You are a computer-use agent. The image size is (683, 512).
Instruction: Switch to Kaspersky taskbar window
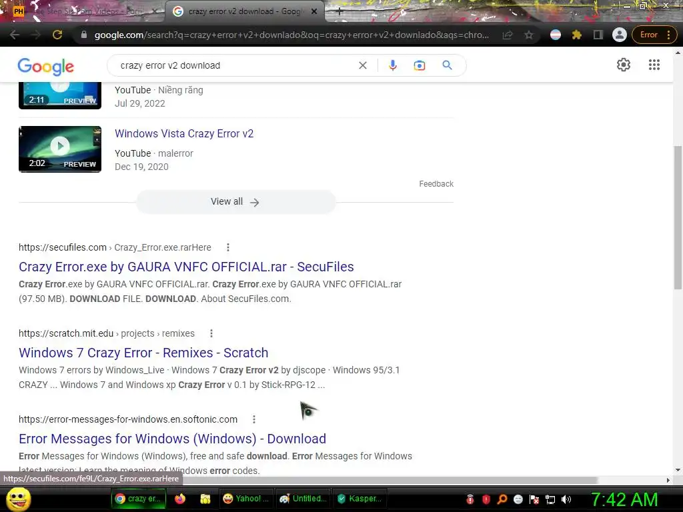360,499
